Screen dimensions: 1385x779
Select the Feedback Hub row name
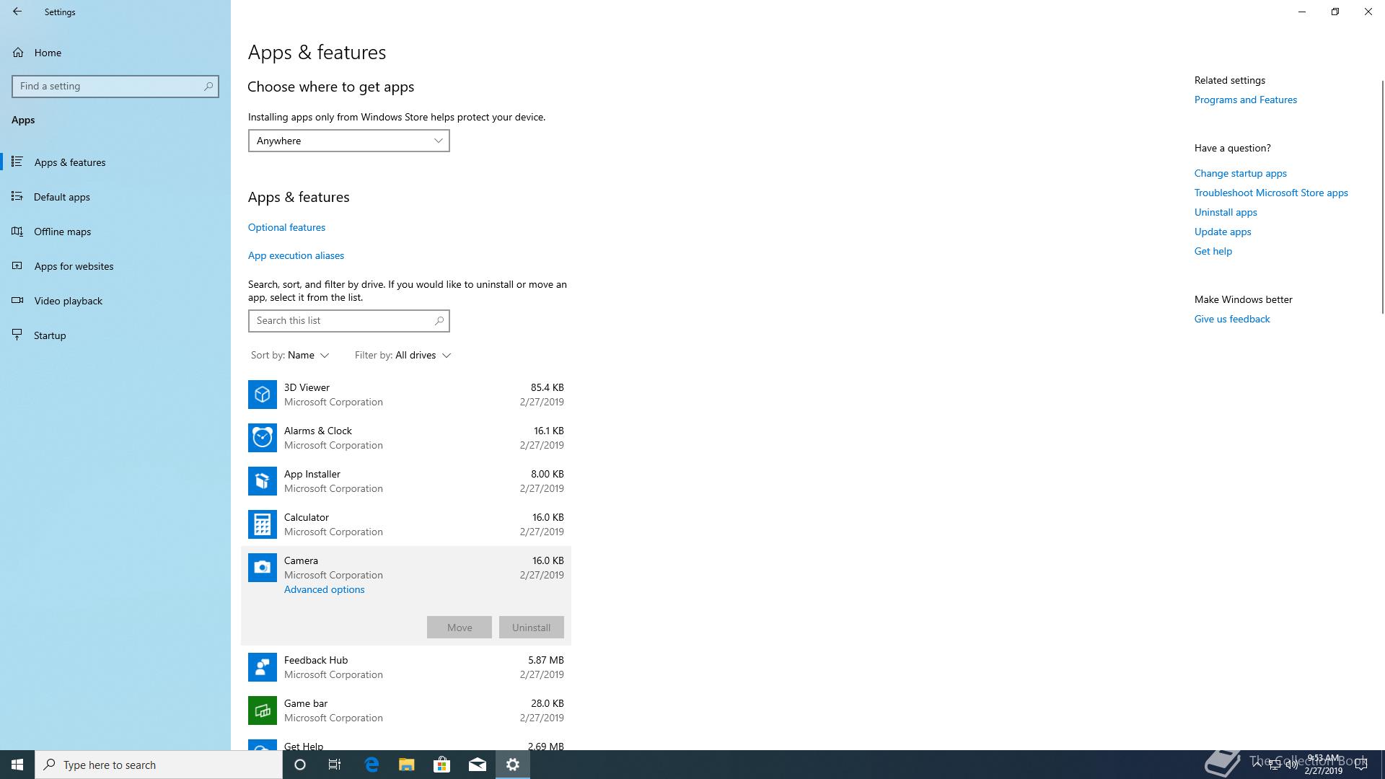point(316,660)
